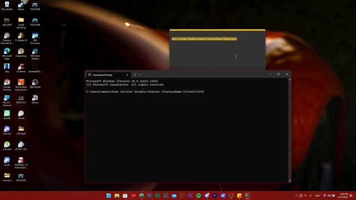This screenshot has height=200, width=356.
Task: Click the highlighted dism command in sticky note
Action: [204, 39]
